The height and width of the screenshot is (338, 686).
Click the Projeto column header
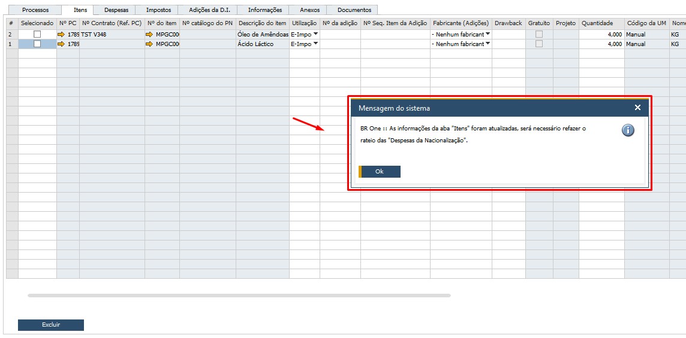click(x=565, y=23)
